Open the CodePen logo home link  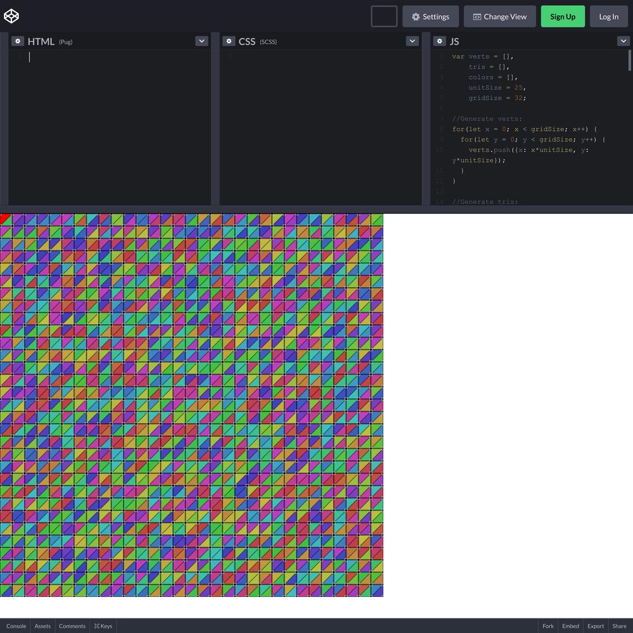[x=11, y=16]
